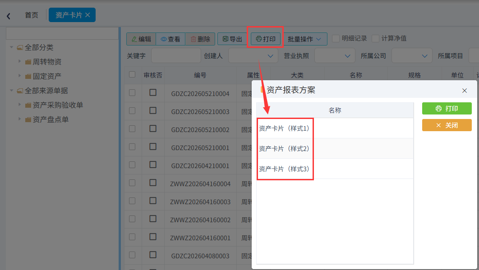Select 资产卡片（样式1） in the dialog

pos(335,128)
